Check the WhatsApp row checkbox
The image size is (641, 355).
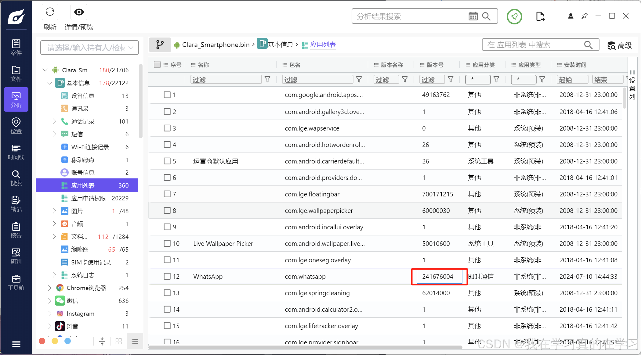pyautogui.click(x=167, y=276)
